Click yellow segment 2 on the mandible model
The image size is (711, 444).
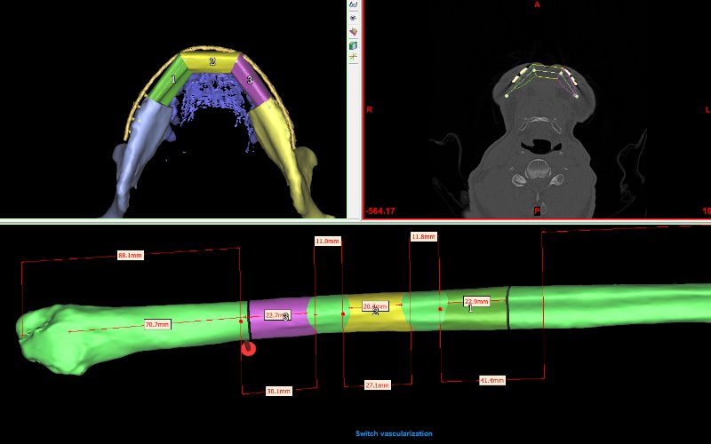click(212, 62)
